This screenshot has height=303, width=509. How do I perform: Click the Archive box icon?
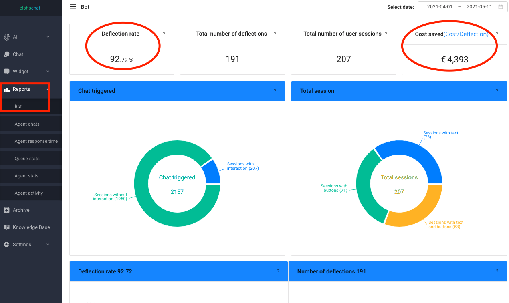point(6,210)
